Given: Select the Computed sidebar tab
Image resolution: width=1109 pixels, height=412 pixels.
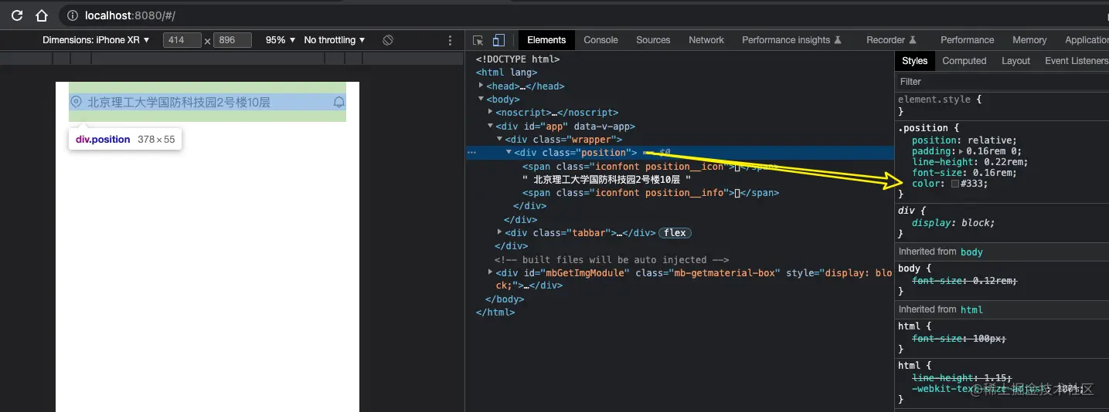Looking at the screenshot, I should (964, 61).
